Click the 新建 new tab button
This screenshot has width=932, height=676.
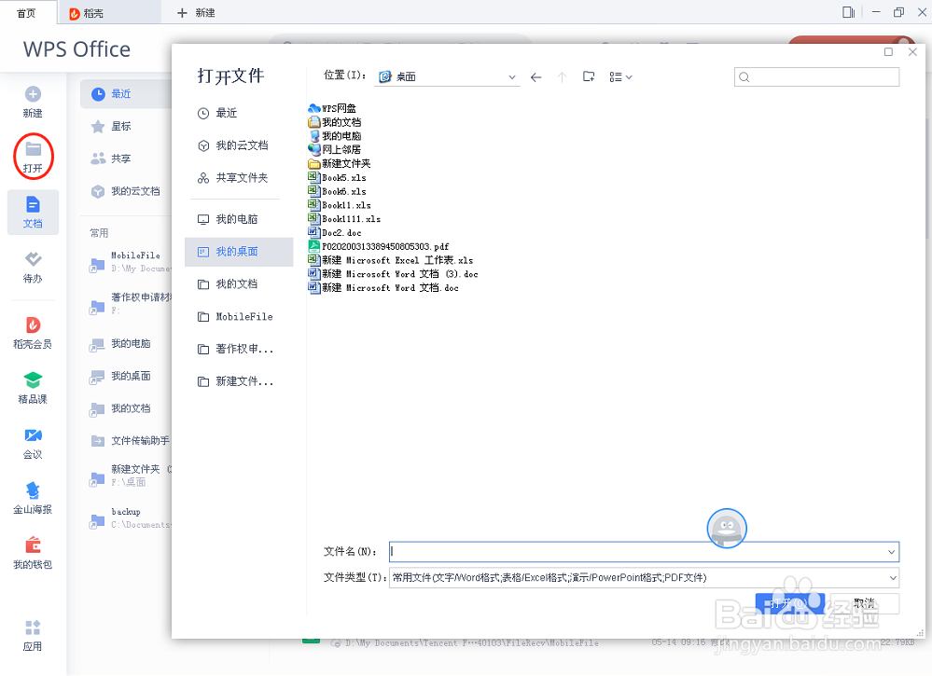click(196, 13)
